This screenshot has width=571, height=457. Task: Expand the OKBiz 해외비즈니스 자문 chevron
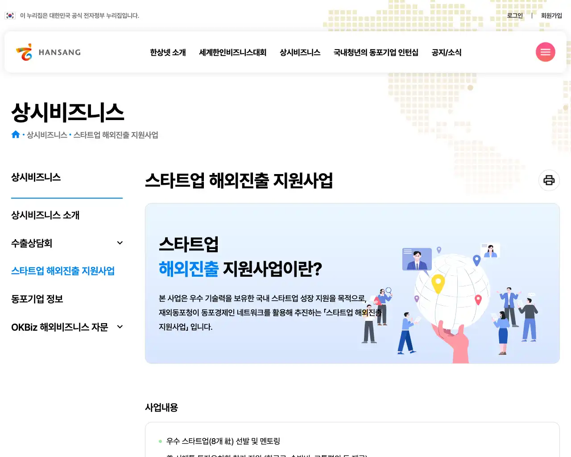point(120,327)
